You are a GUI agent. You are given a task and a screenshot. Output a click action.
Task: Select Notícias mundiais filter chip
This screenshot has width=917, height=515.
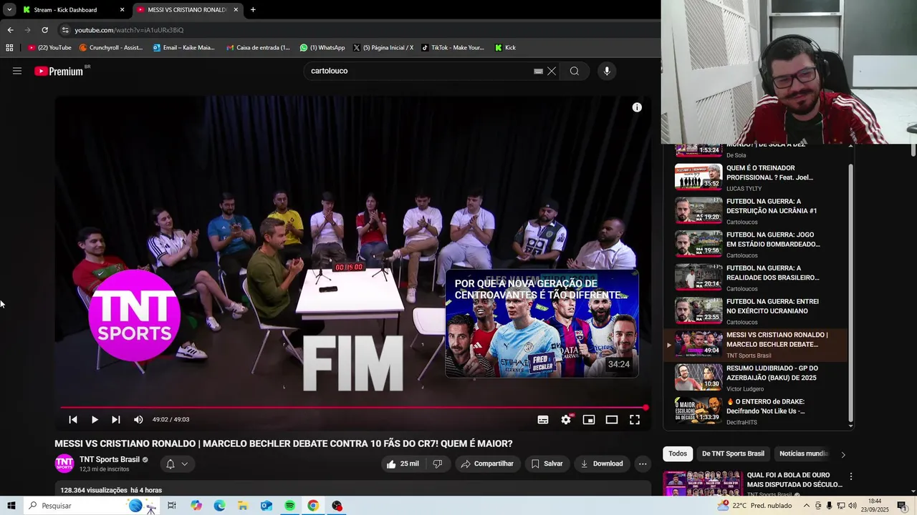[803, 453]
